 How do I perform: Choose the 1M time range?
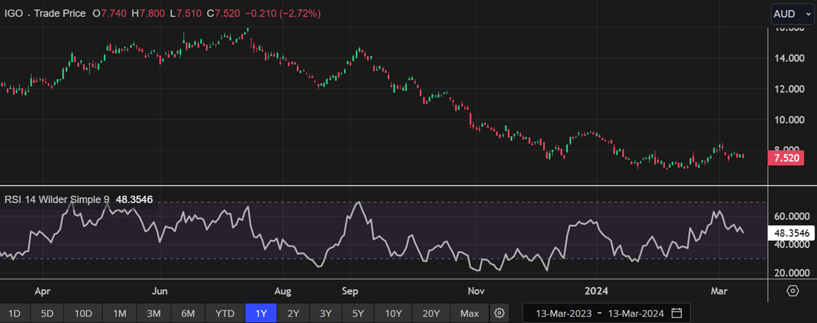point(119,313)
